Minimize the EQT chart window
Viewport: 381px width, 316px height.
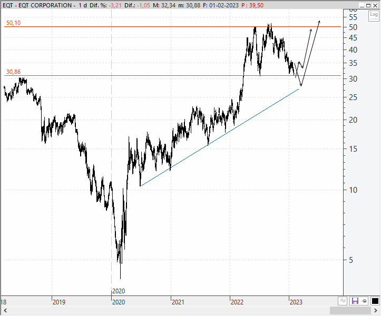coord(362,5)
